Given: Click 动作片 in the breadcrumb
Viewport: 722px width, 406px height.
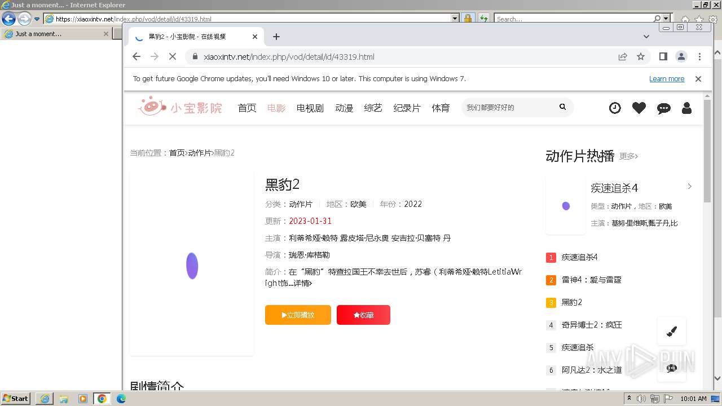Looking at the screenshot, I should [200, 153].
